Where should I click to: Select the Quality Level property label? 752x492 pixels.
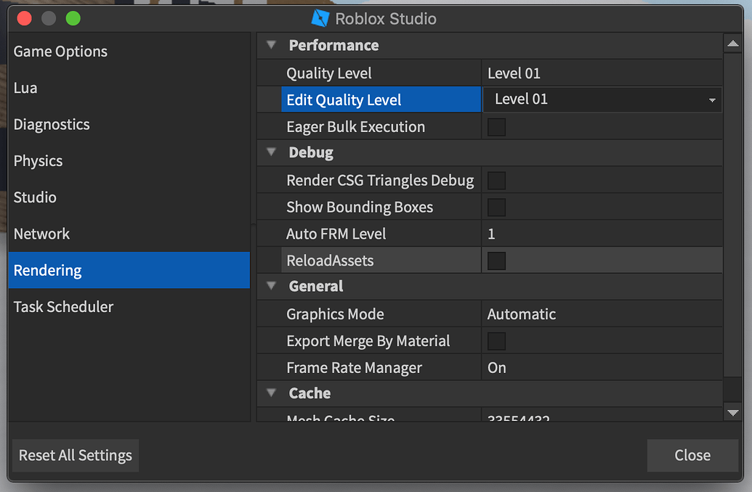(x=328, y=73)
